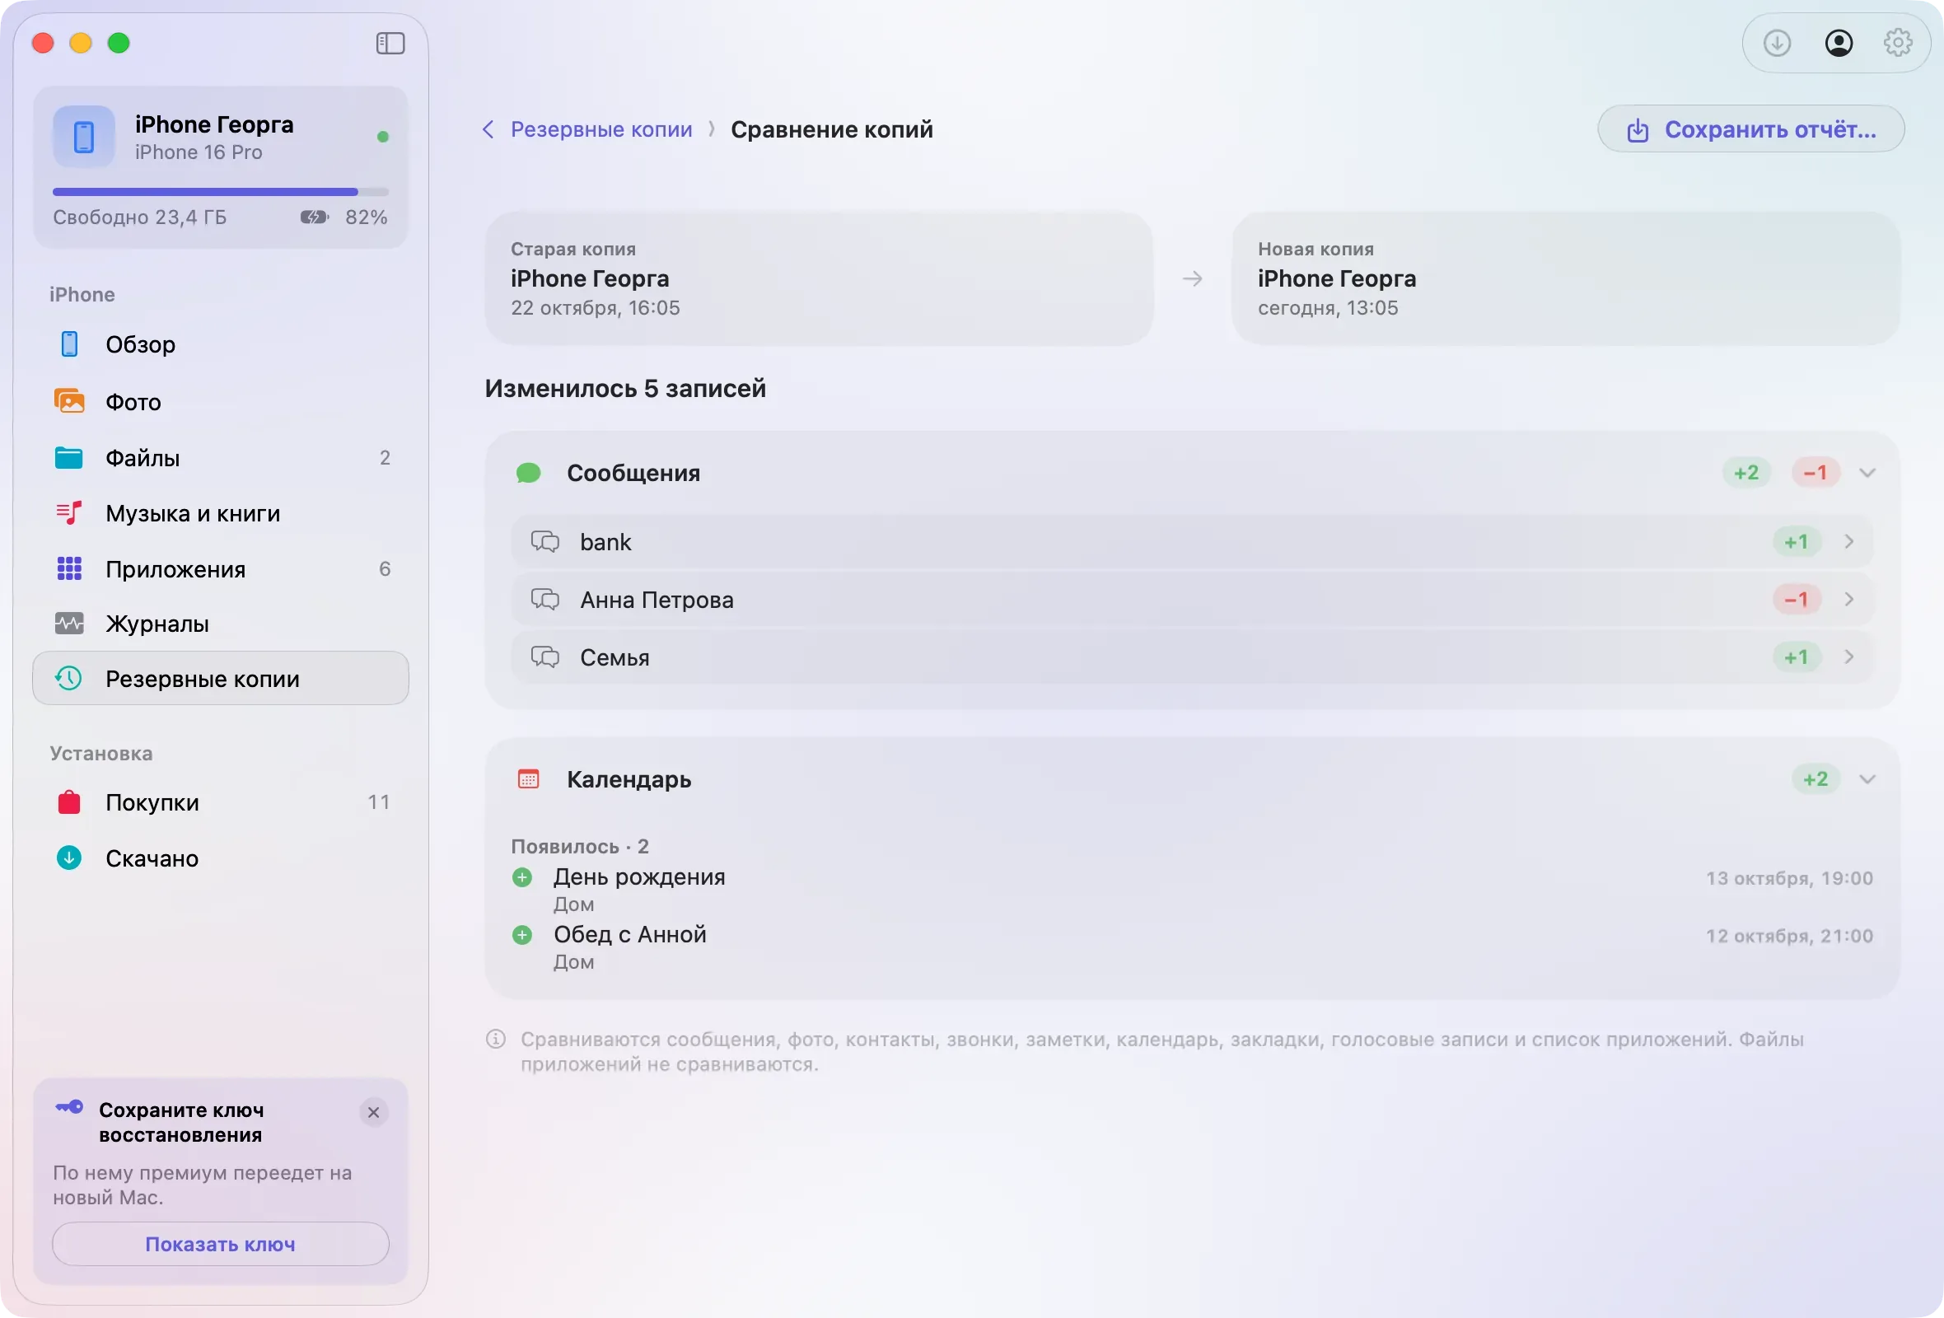Click the Приложения grid icon
The image size is (1944, 1318).
coord(69,568)
